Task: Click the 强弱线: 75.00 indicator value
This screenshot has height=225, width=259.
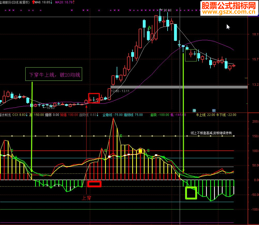Action: click(133, 115)
